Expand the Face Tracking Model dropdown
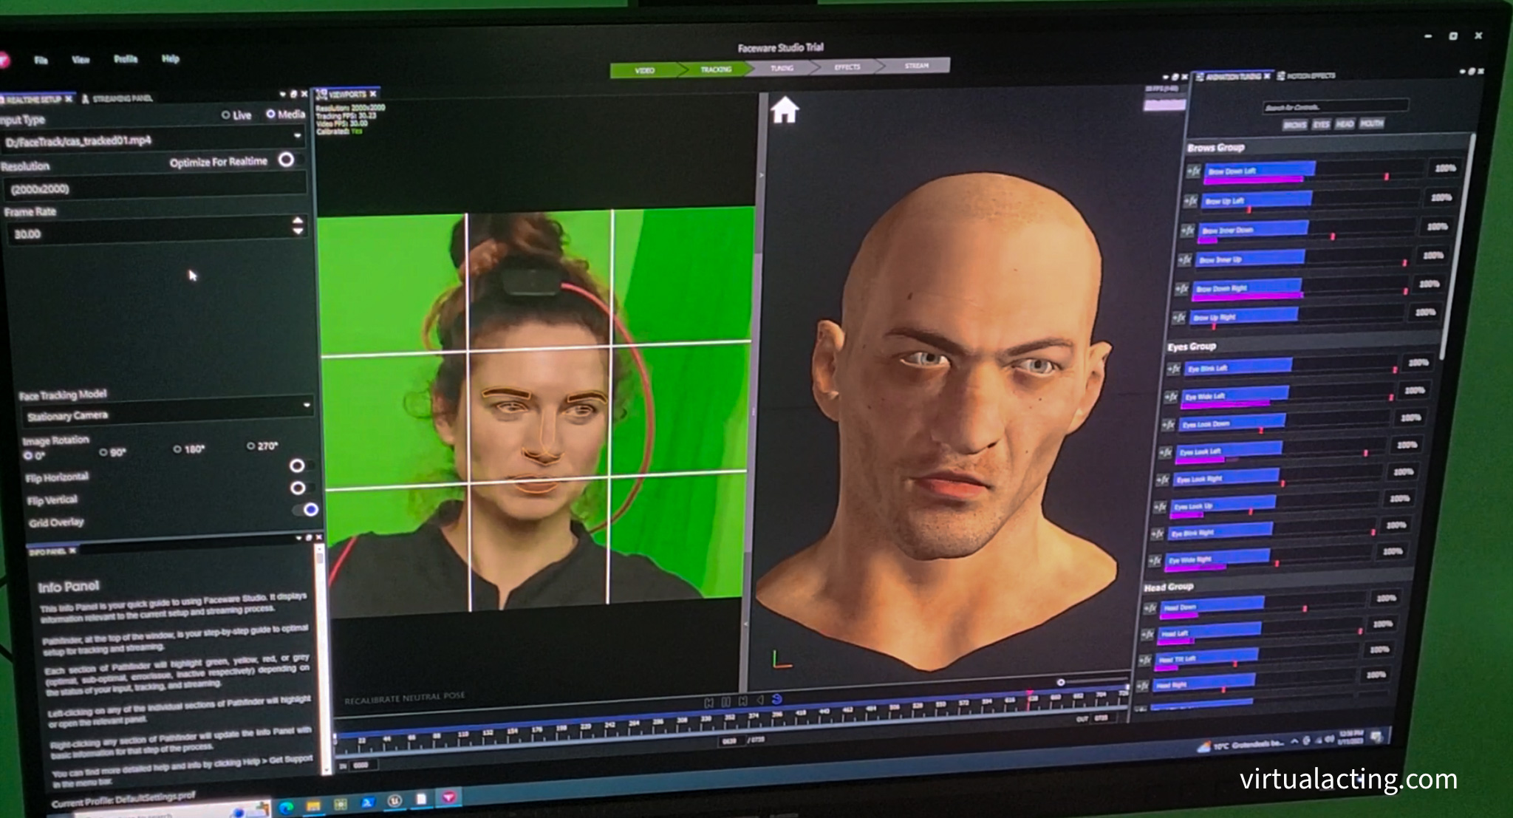The width and height of the screenshot is (1513, 818). (x=307, y=406)
